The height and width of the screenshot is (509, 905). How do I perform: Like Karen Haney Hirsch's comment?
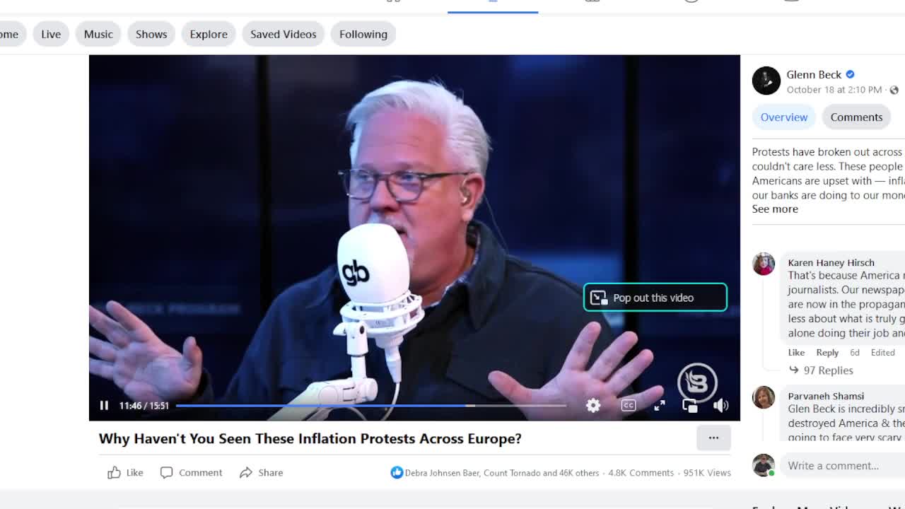[796, 352]
